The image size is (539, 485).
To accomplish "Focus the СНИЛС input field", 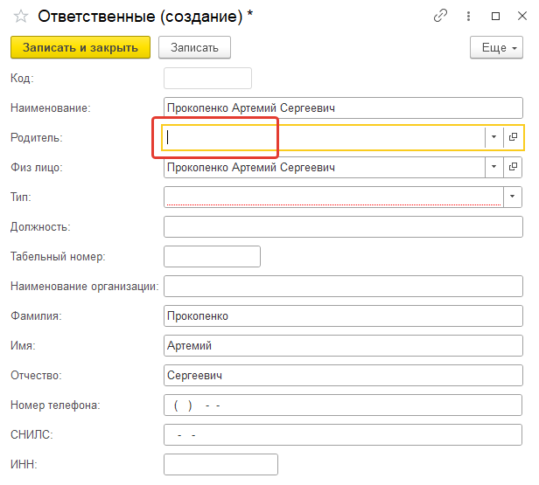I will 343,435.
